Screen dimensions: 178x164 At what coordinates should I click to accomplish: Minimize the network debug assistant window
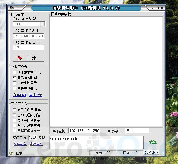click(x=153, y=8)
